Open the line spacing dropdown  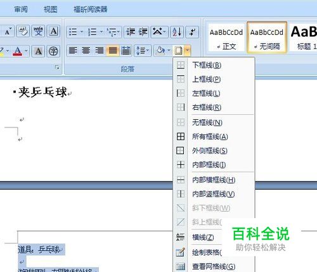(143, 51)
